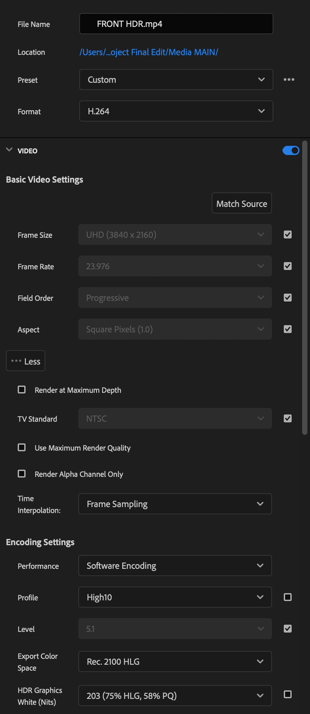Click the Match Source button

coord(242,203)
